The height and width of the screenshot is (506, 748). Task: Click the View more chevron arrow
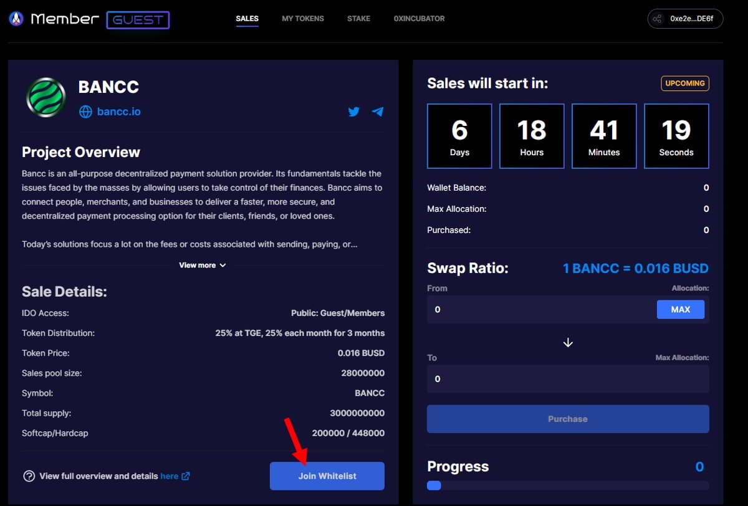(x=223, y=265)
